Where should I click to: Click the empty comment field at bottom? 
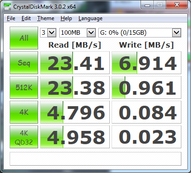[x=95, y=159]
